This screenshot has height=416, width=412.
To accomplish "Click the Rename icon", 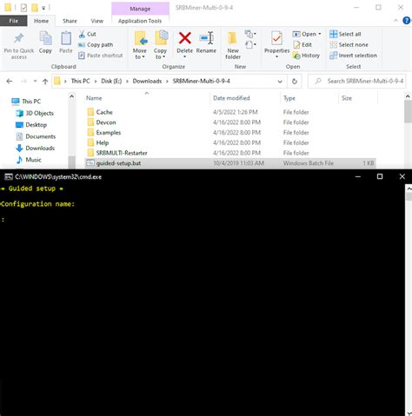I will [206, 38].
